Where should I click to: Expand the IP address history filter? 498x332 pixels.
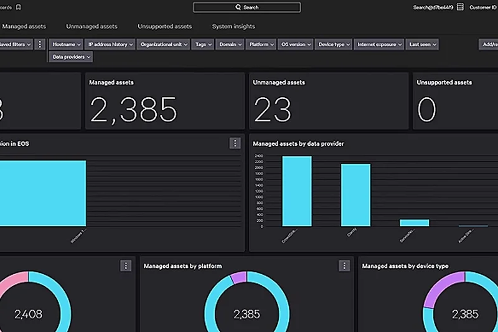(110, 45)
